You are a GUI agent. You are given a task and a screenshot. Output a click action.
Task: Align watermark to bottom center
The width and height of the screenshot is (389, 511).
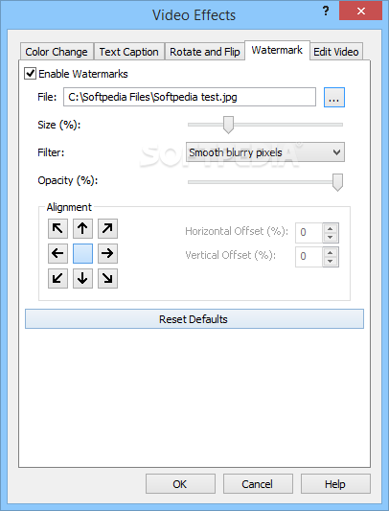(82, 278)
